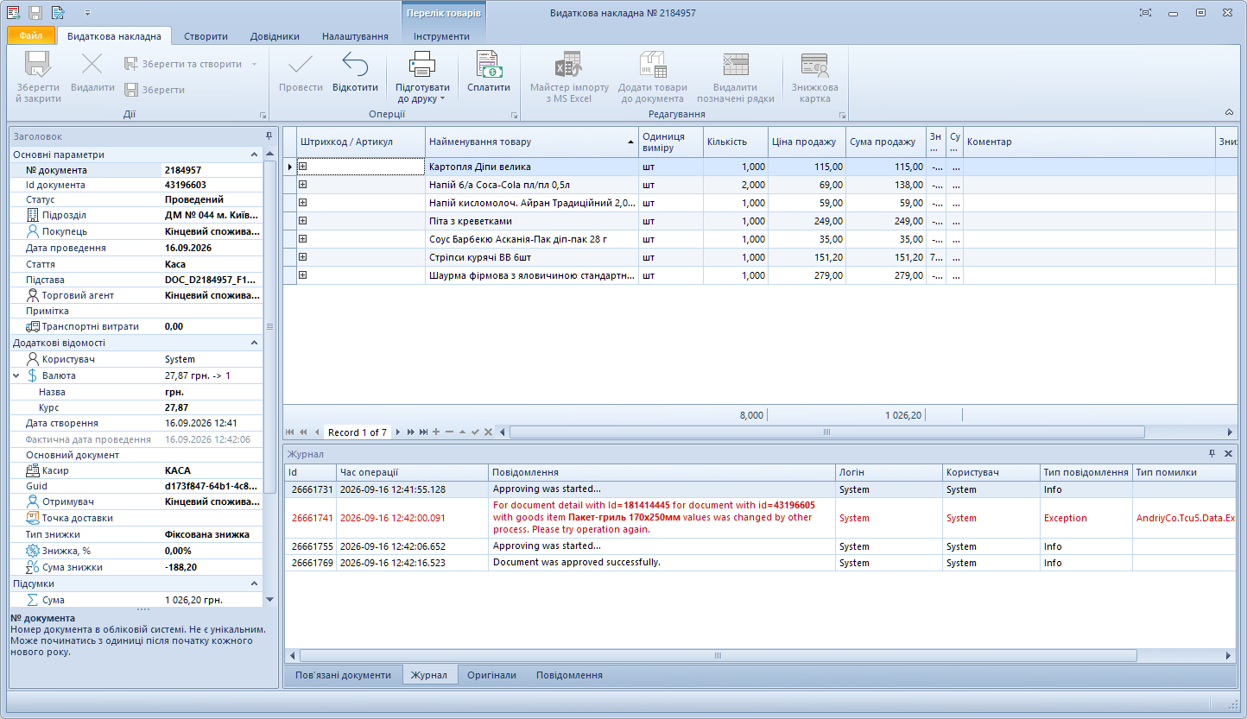
Task: Click Додати товари до документа icon
Action: [x=652, y=65]
